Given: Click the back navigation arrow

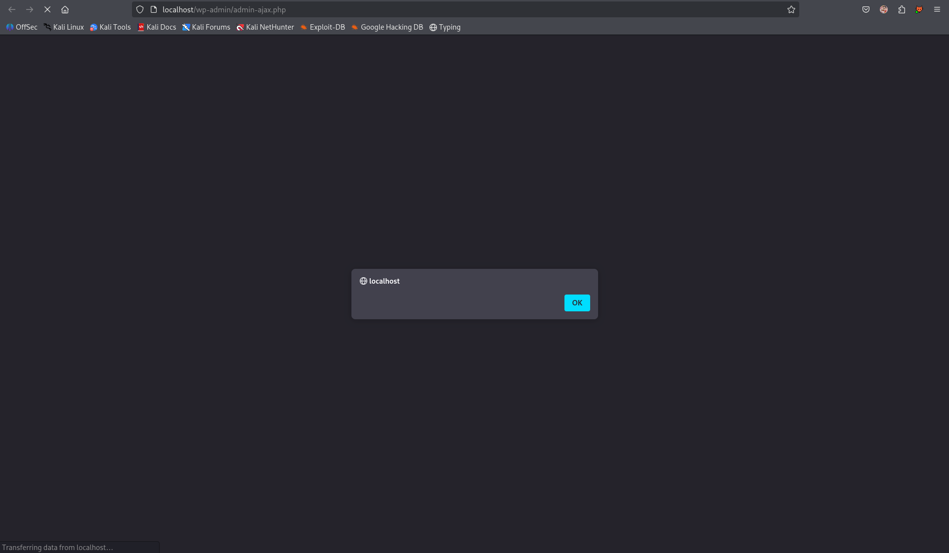Looking at the screenshot, I should click(x=12, y=9).
